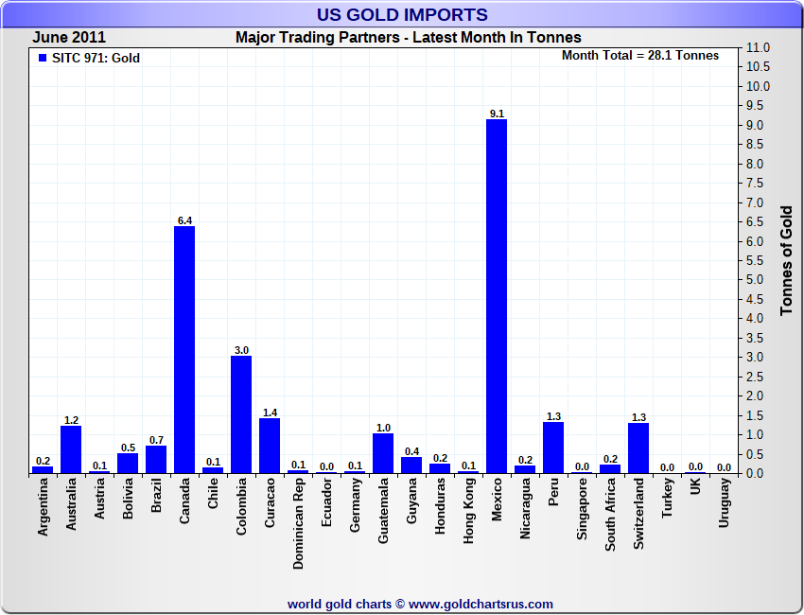Click the 'Mexico' axis label
Viewport: 804px width, 615px height.
[497, 500]
